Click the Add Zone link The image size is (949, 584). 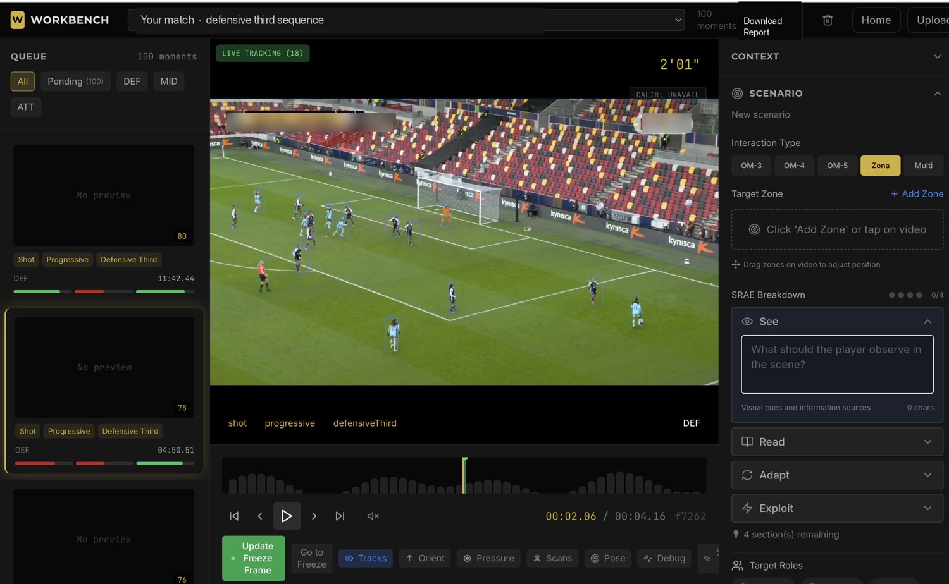(x=917, y=194)
